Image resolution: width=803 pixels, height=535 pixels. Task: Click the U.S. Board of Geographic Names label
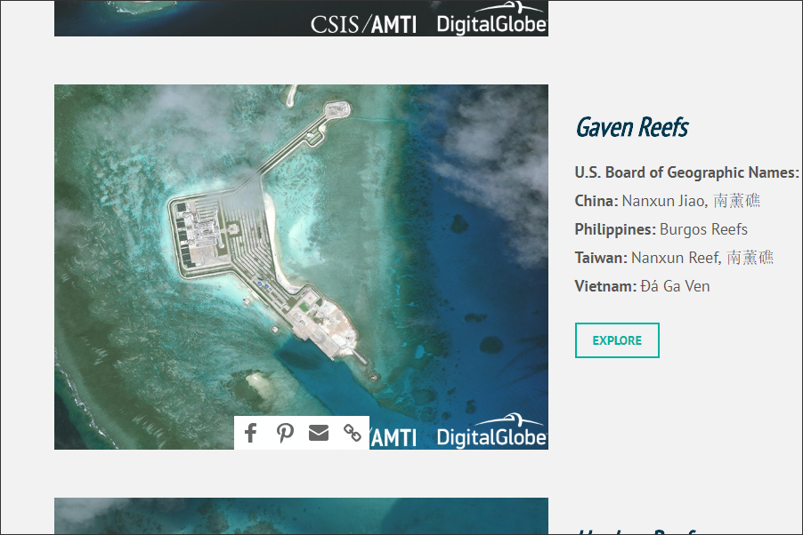686,172
